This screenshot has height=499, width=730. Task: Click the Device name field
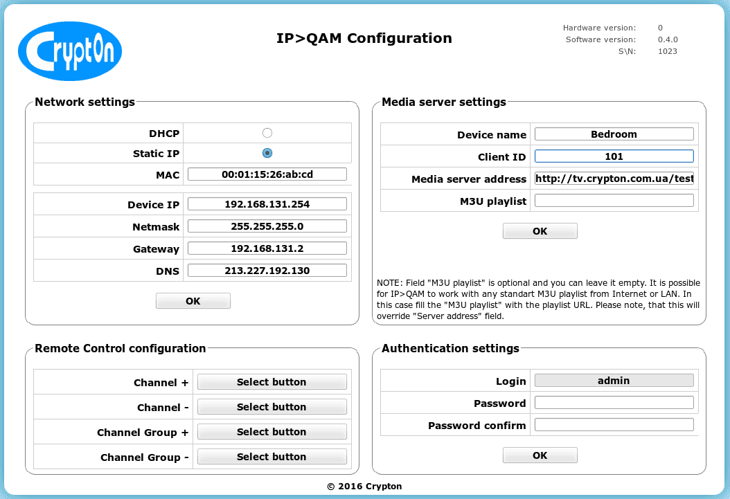(x=614, y=134)
